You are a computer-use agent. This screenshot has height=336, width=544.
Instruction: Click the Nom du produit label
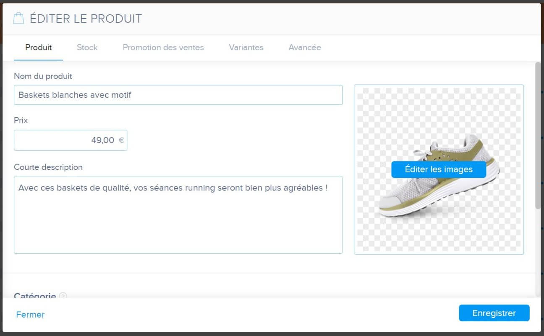coord(43,76)
